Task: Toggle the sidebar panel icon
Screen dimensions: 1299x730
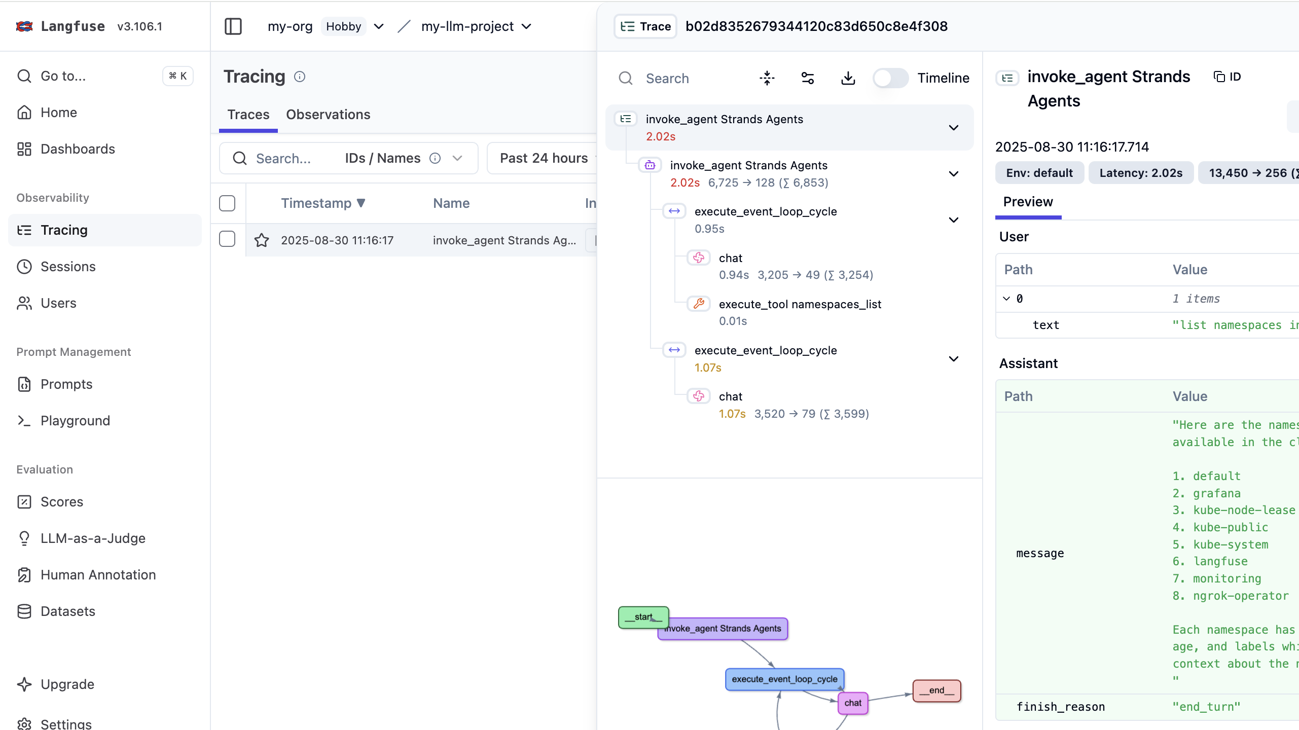Action: [233, 26]
